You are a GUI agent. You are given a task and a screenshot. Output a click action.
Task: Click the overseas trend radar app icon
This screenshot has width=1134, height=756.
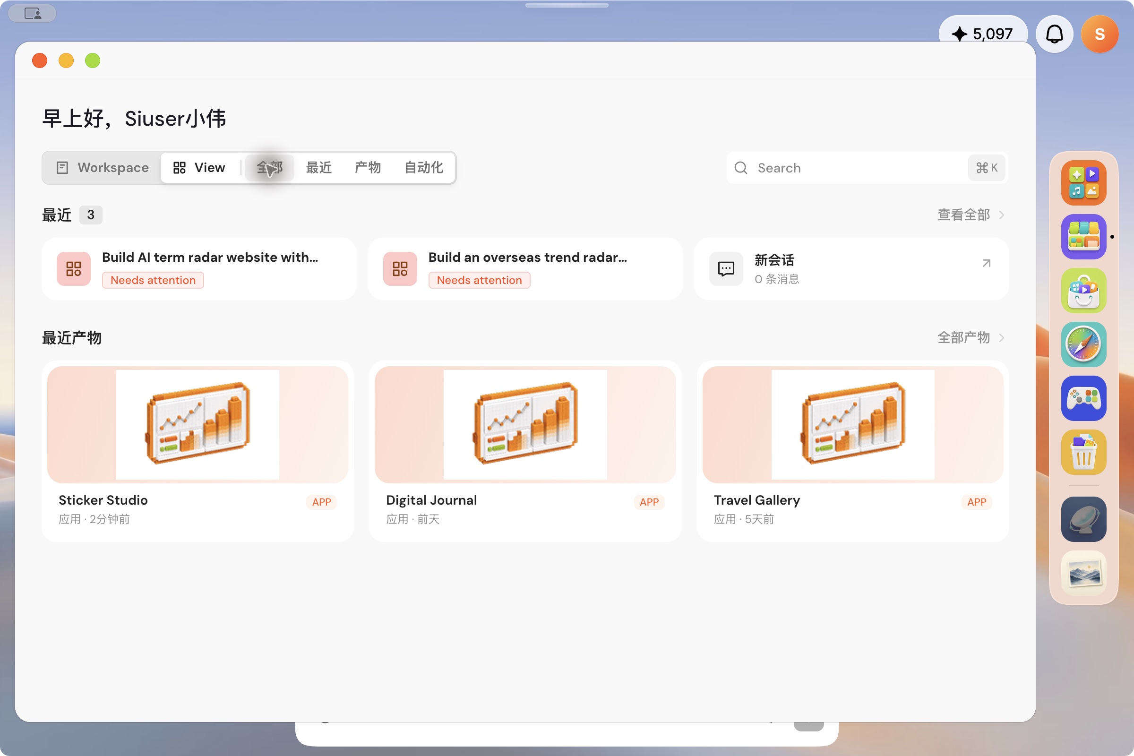pyautogui.click(x=400, y=268)
